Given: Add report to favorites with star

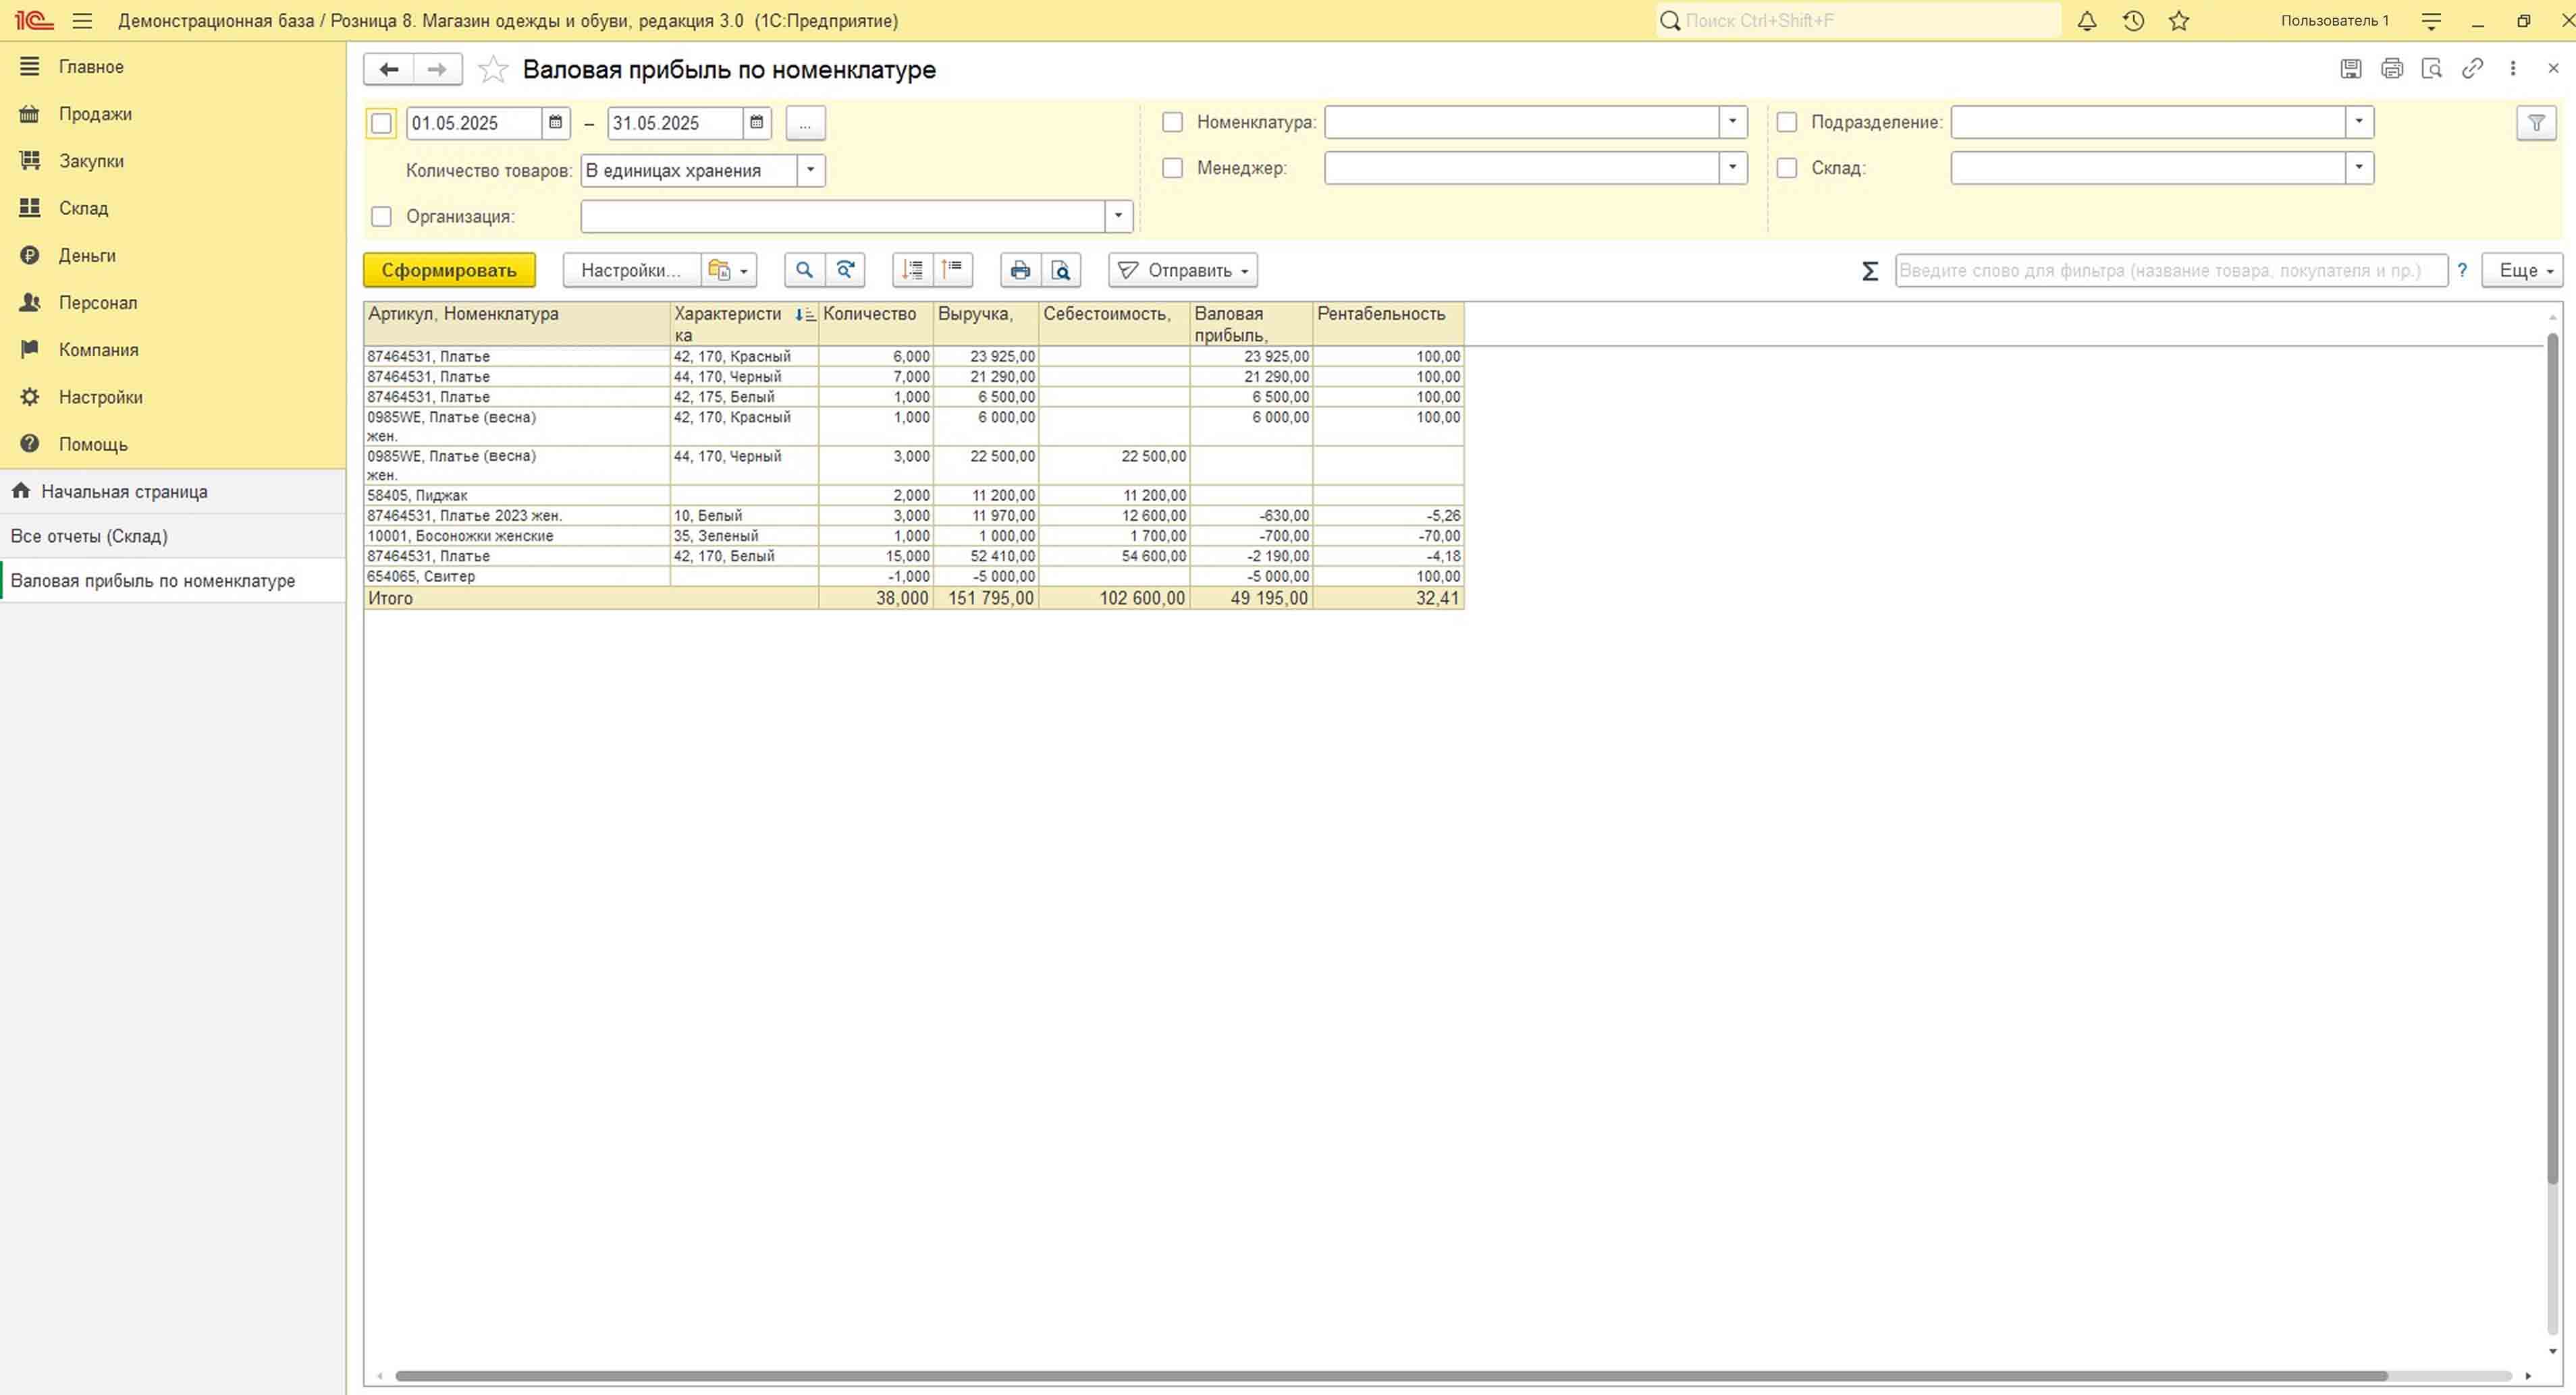Looking at the screenshot, I should click(493, 69).
